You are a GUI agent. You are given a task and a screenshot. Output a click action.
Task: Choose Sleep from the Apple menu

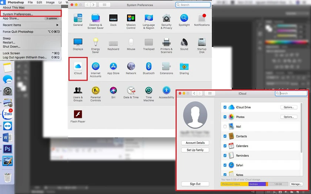(x=30, y=38)
